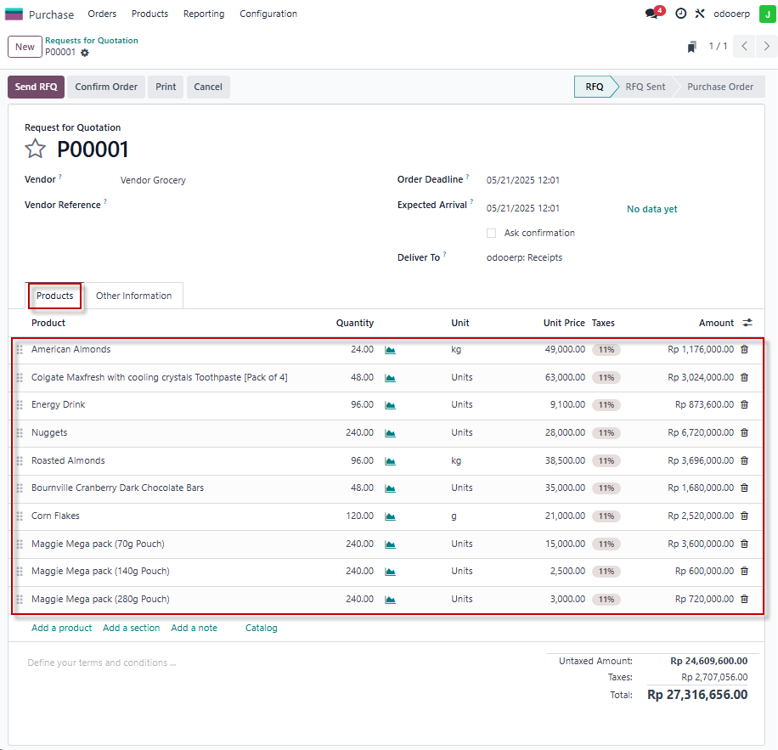This screenshot has height=750, width=778.
Task: Open the activities clock icon
Action: pos(681,14)
